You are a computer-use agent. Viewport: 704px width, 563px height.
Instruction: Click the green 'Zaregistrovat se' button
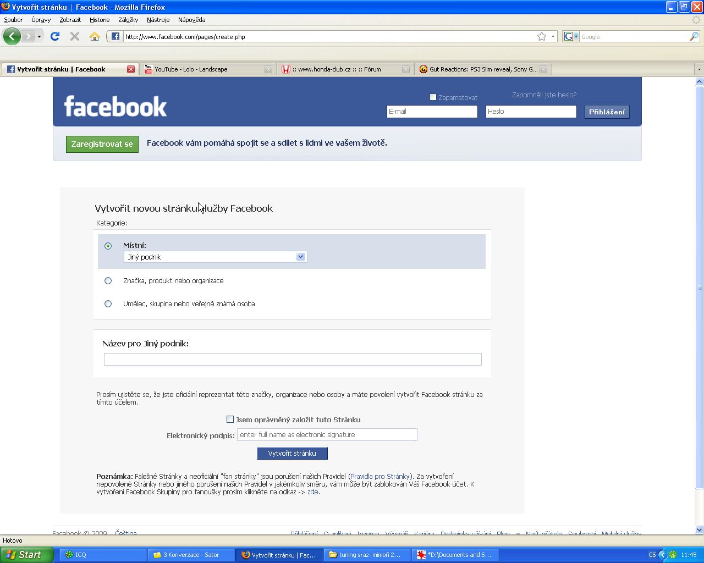click(102, 144)
